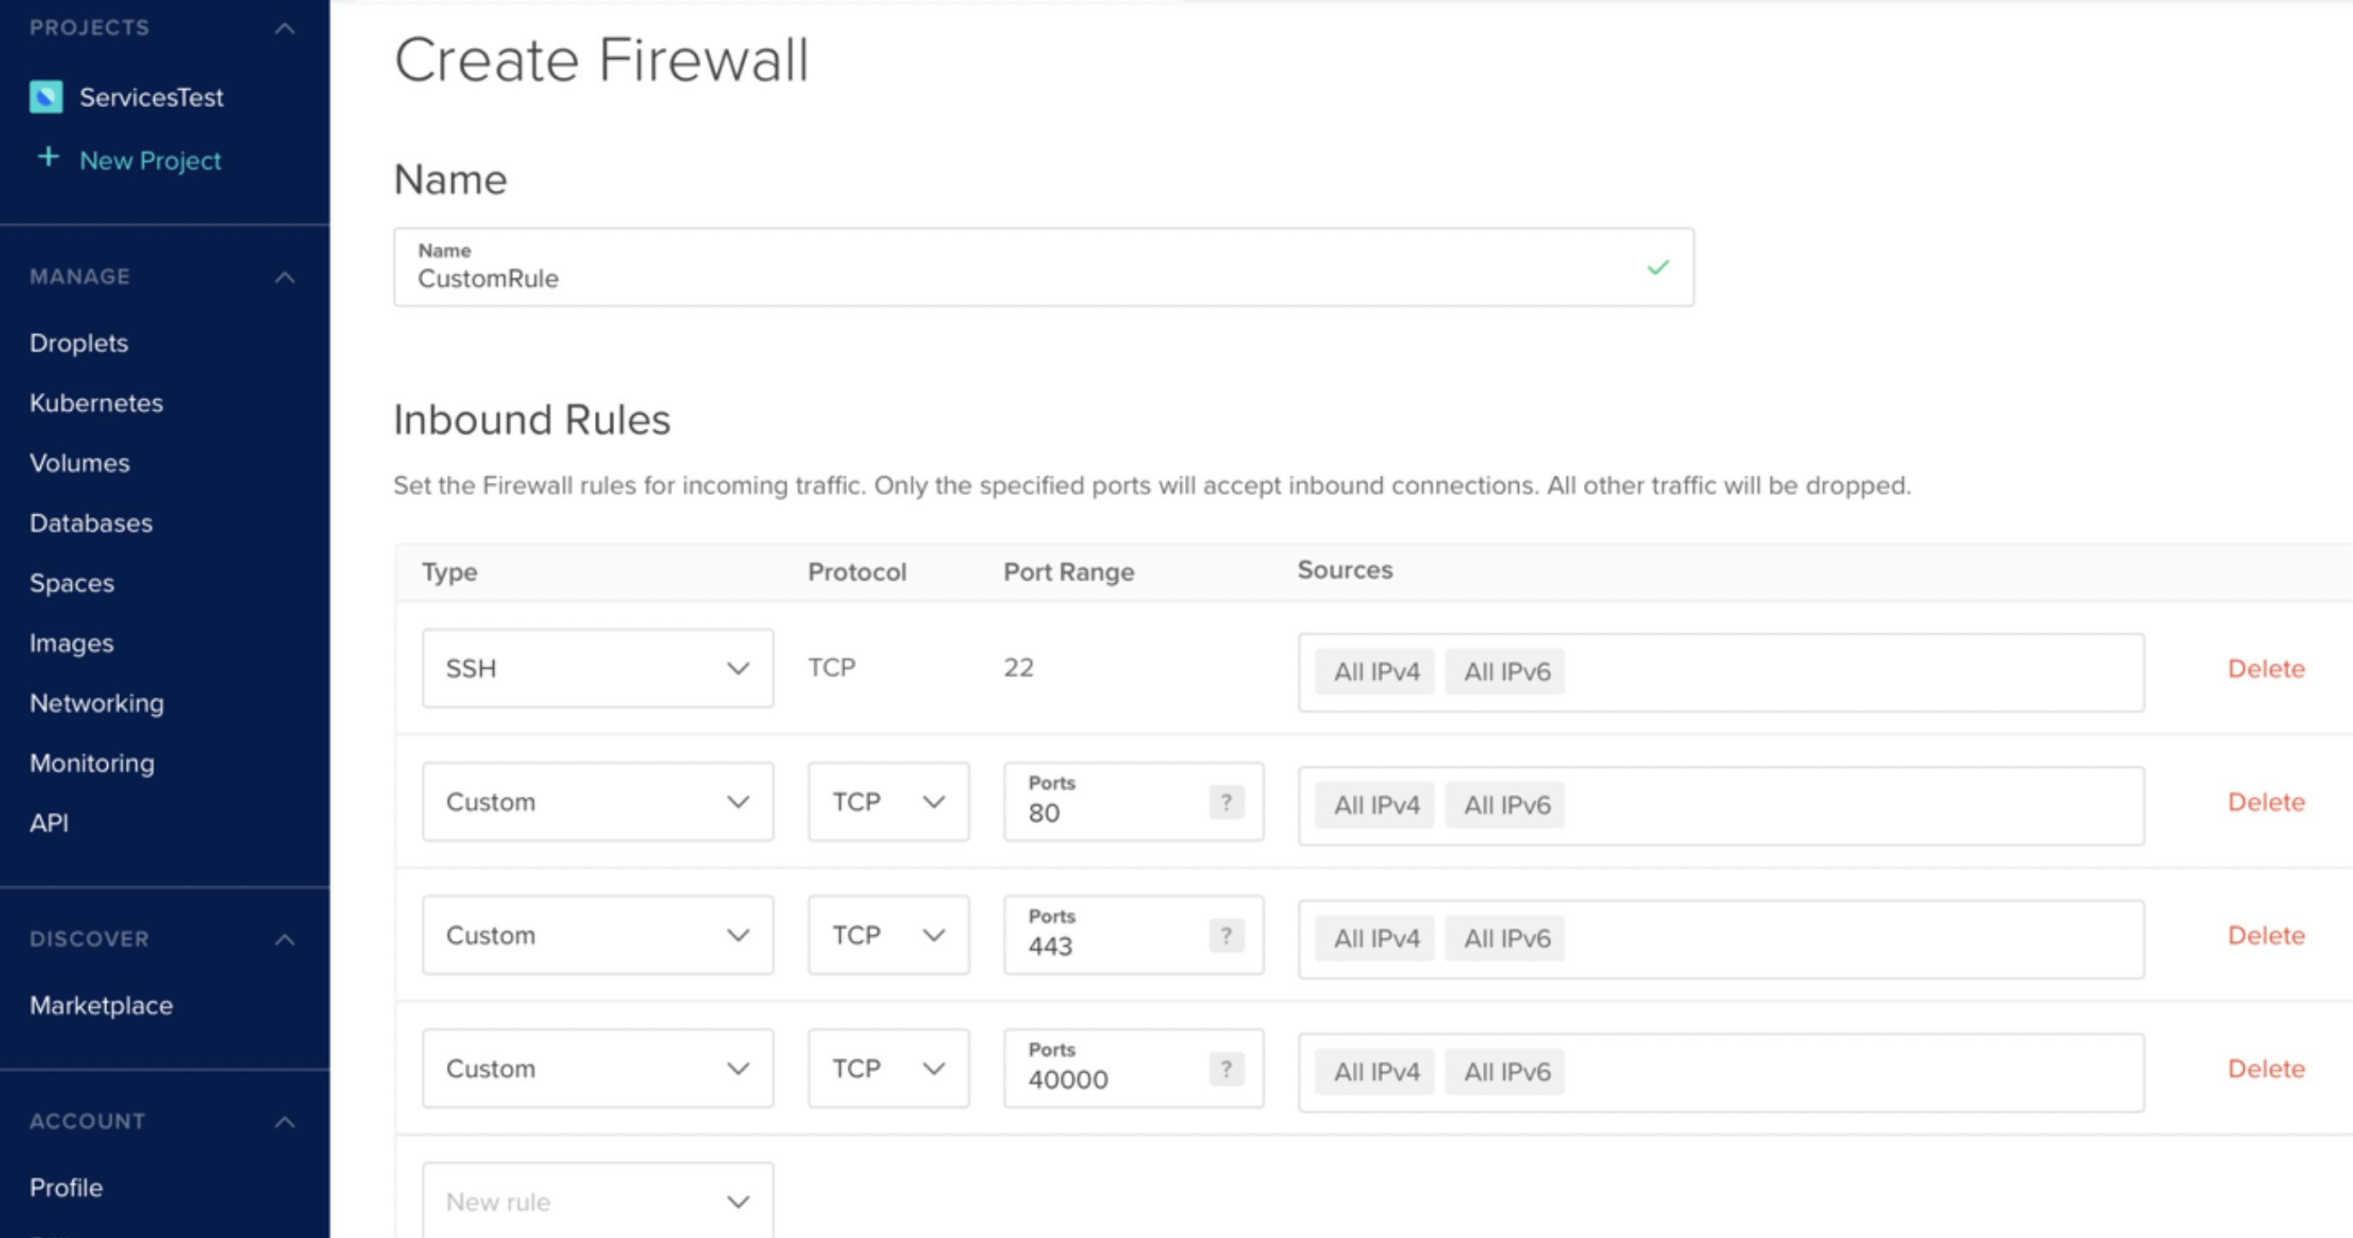Click All IPv4 tag in port 80 rule
This screenshot has height=1238, width=2353.
coord(1374,805)
